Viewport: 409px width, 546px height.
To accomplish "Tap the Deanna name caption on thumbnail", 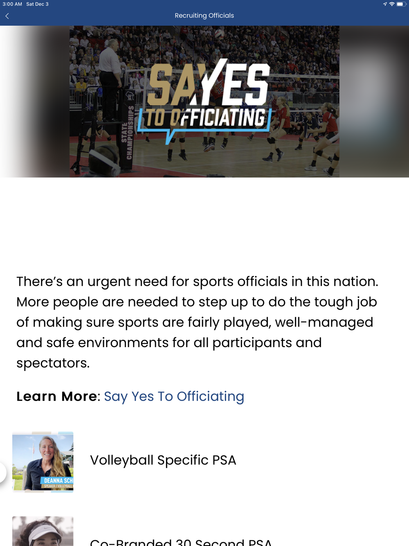I will tap(58, 481).
